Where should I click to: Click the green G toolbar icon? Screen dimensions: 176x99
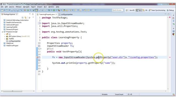click(x=28, y=10)
